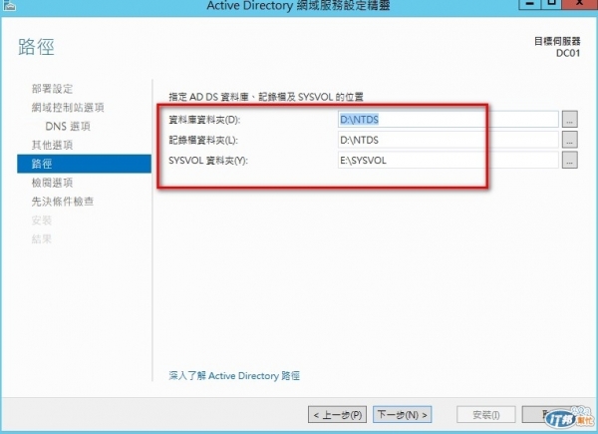Screen dimensions: 598x434
Task: Click the 指定 AD DS 資料庫 instruction text
Action: pos(266,97)
